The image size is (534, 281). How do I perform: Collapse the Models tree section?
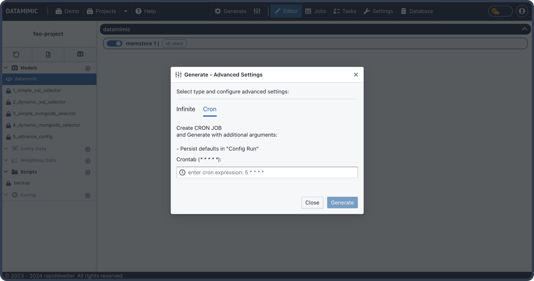tap(6, 68)
